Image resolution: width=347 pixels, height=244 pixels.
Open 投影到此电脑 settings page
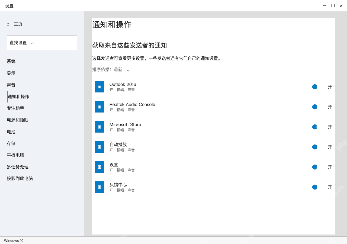click(20, 178)
